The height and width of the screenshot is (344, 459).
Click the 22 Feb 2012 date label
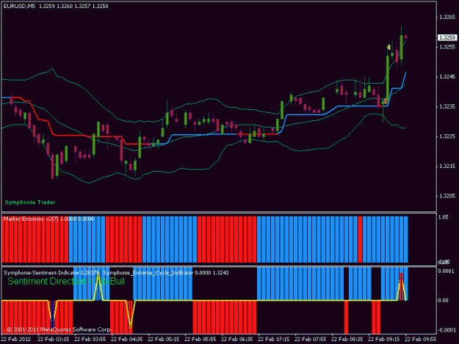click(16, 339)
